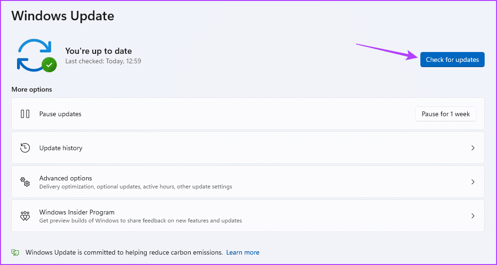The image size is (497, 265).
Task: Click the Pause updates label
Action: [60, 114]
